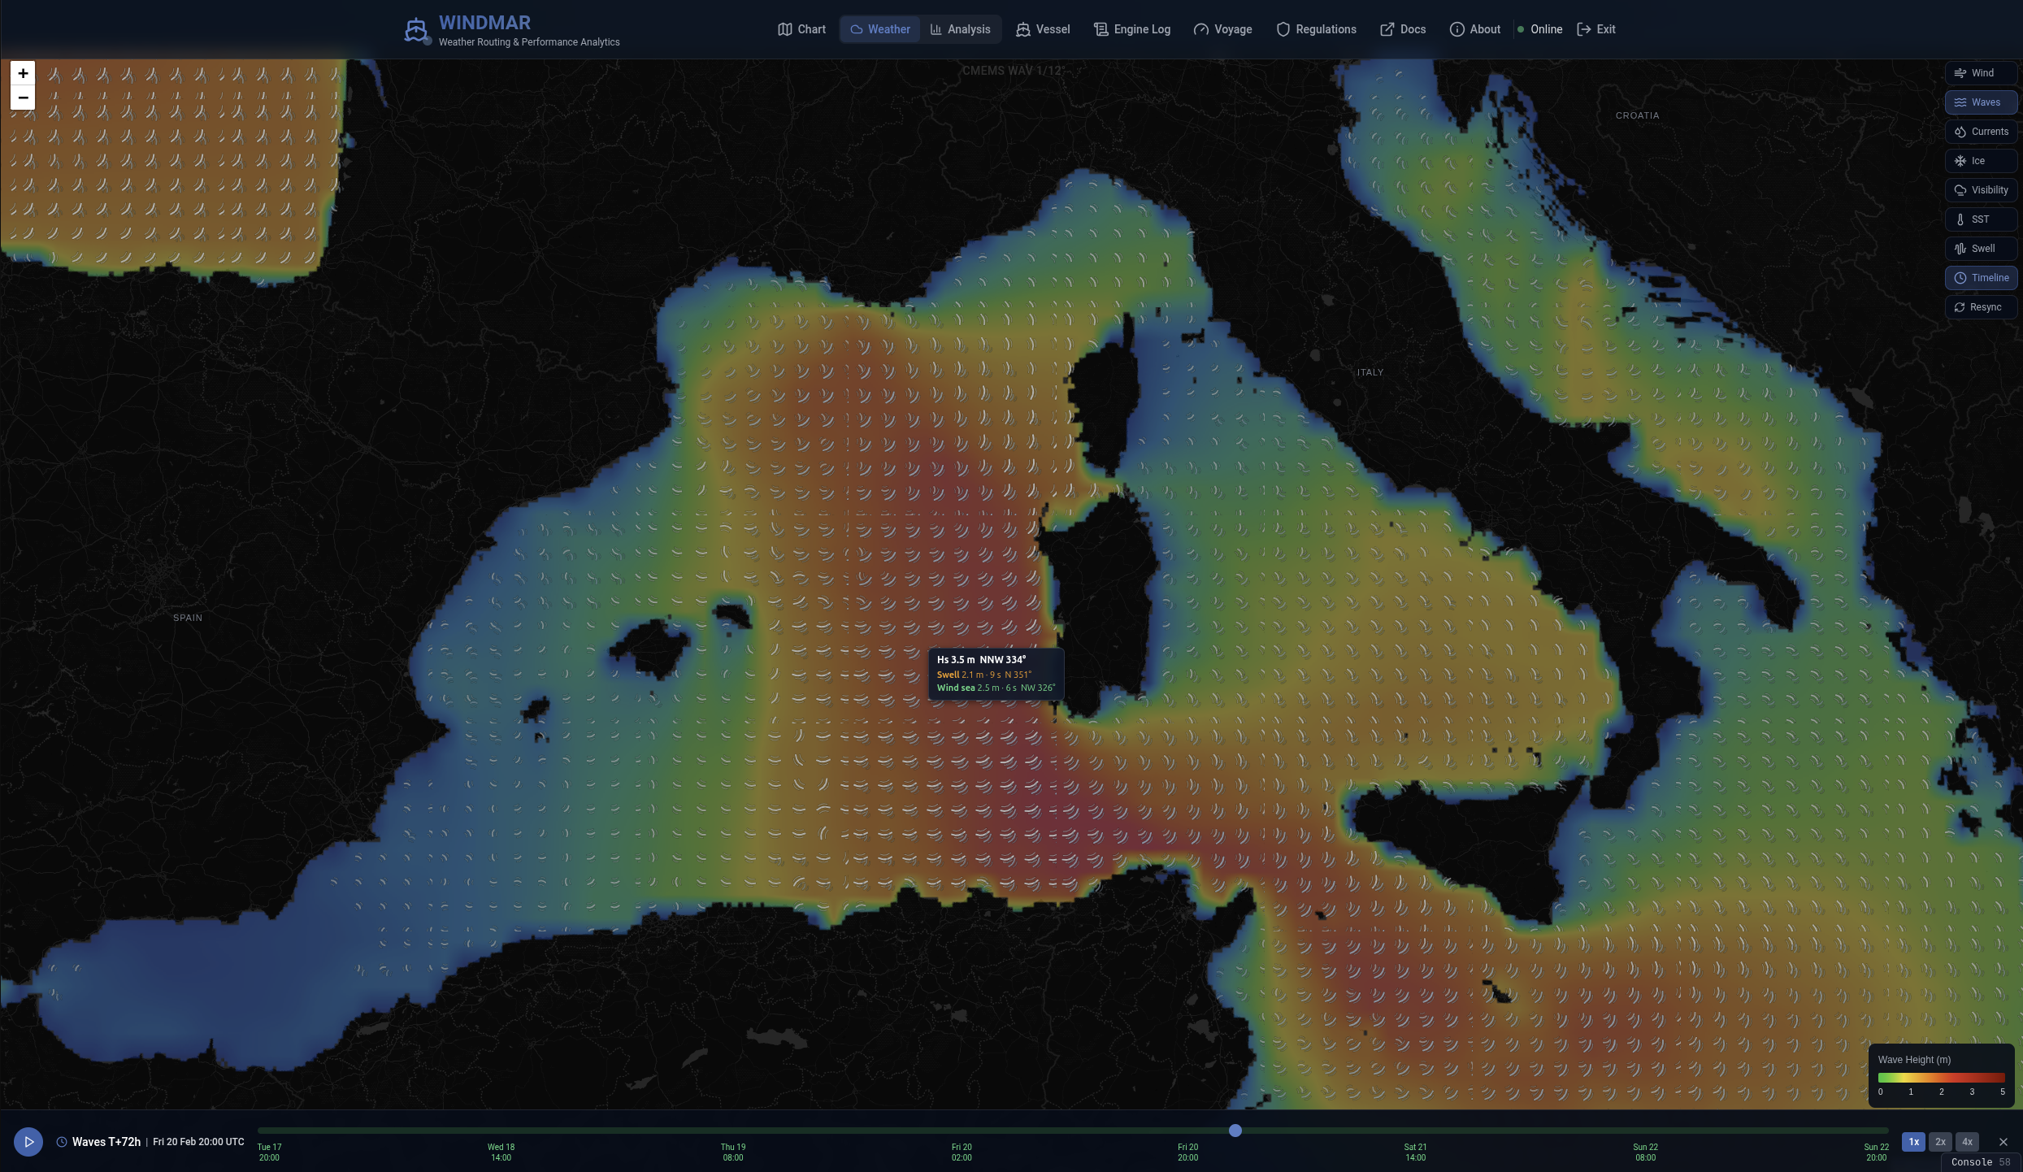This screenshot has height=1172, width=2023.
Task: Click the Exit link
Action: tap(1596, 29)
